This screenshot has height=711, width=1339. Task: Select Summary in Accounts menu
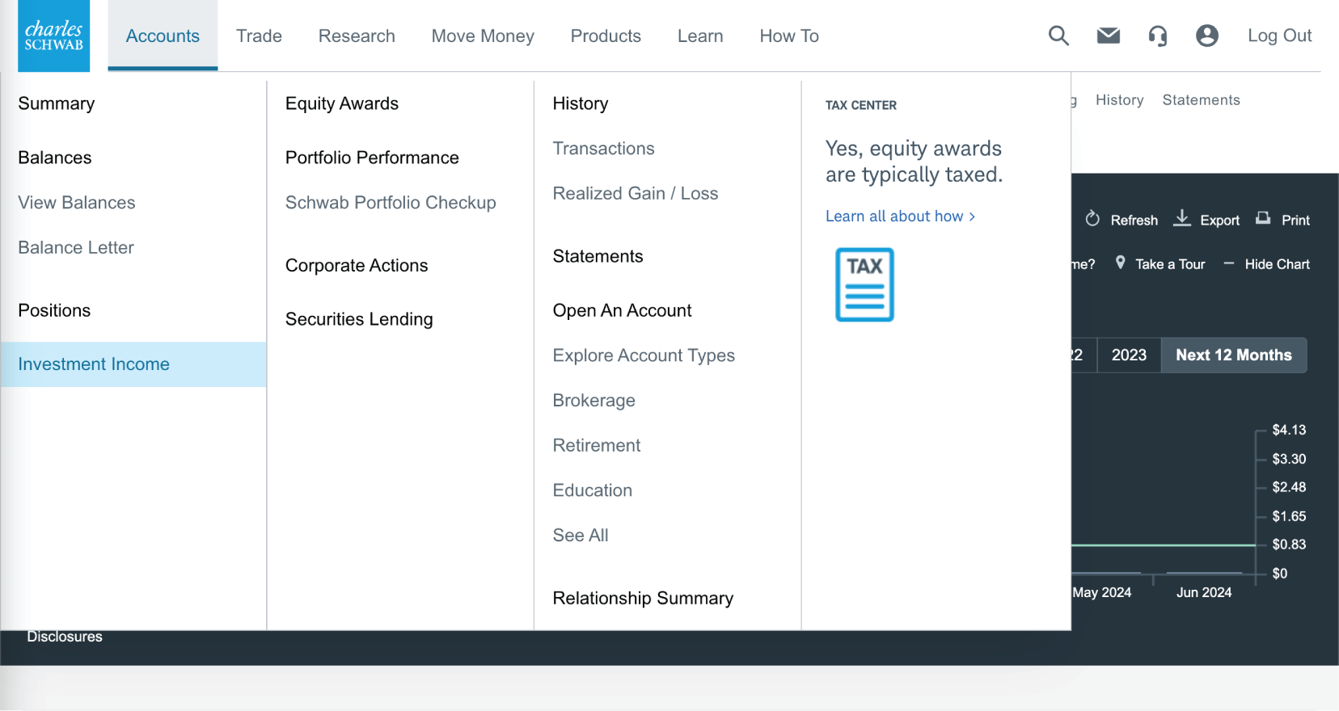tap(57, 103)
